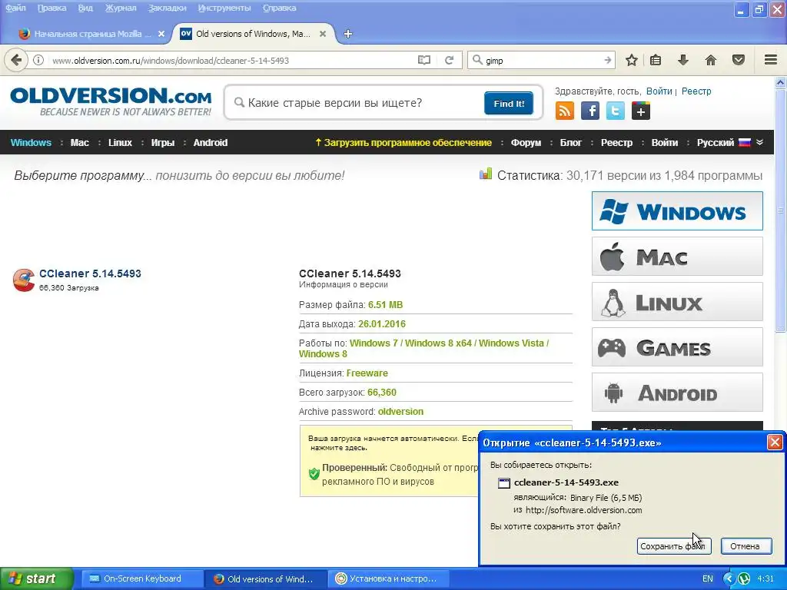787x590 pixels.
Task: Open the Закладки menu
Action: coord(167,8)
